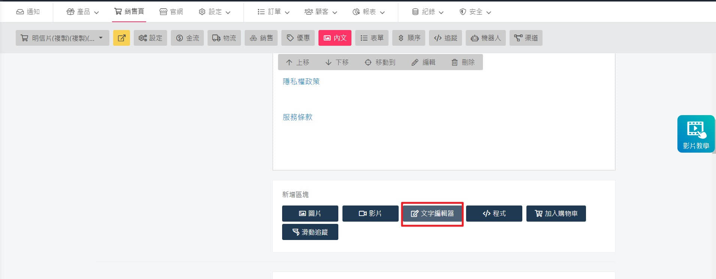Open the 銷售 toolbar tab
Image resolution: width=716 pixels, height=279 pixels.
coord(261,38)
